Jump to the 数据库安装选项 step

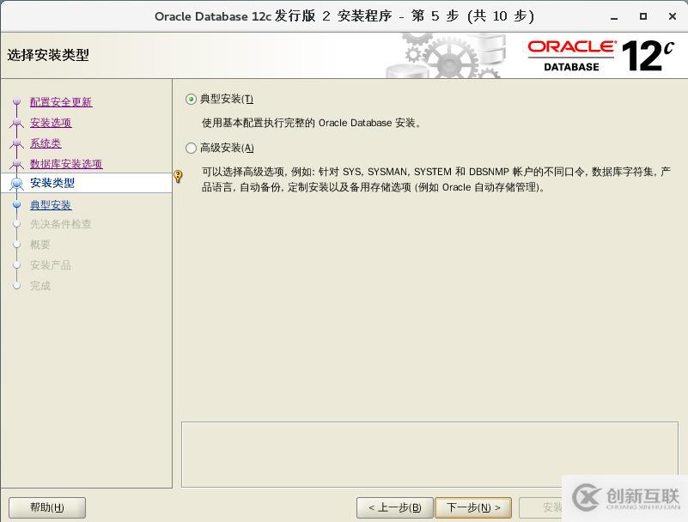(66, 164)
